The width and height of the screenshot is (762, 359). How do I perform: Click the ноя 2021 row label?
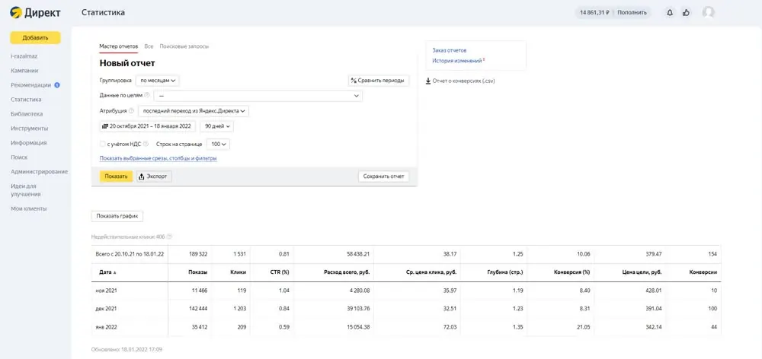pyautogui.click(x=105, y=291)
